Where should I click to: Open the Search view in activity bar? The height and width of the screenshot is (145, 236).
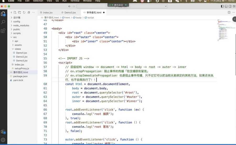tap(3, 22)
